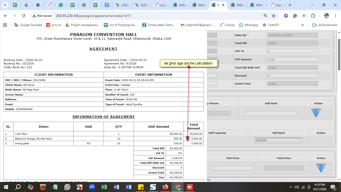Viewport: 341px width, 192px height.
Task: Open the Google Translate bookmark
Action: tap(28, 25)
